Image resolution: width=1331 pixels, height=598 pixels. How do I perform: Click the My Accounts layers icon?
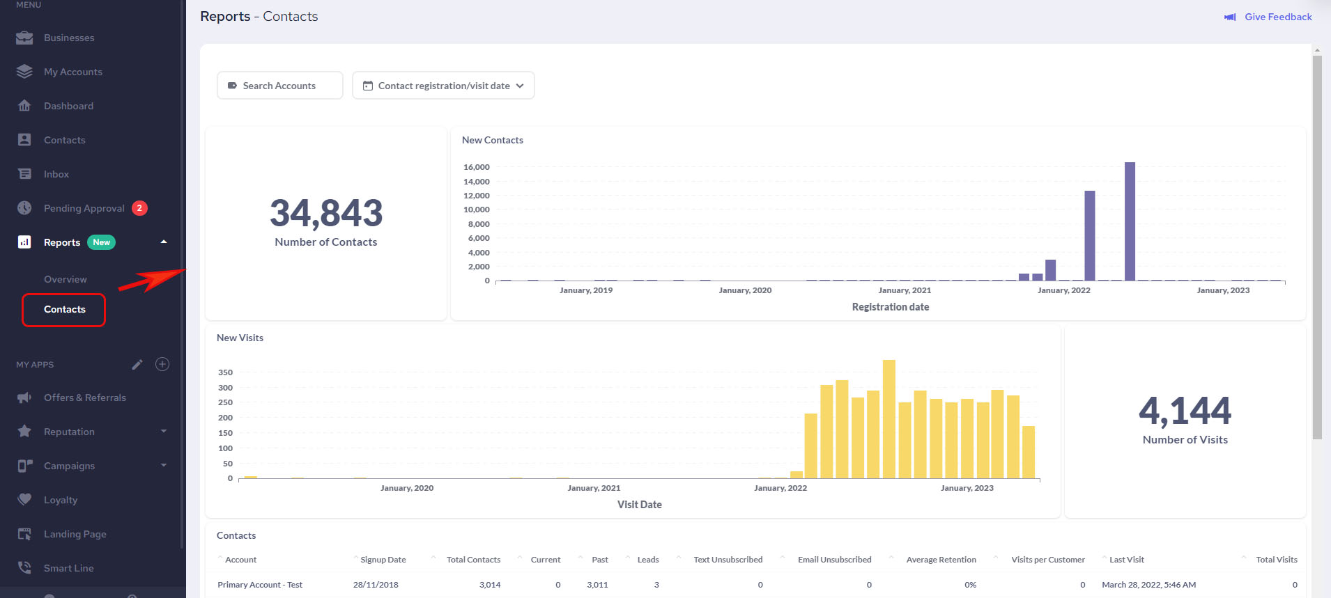point(24,72)
